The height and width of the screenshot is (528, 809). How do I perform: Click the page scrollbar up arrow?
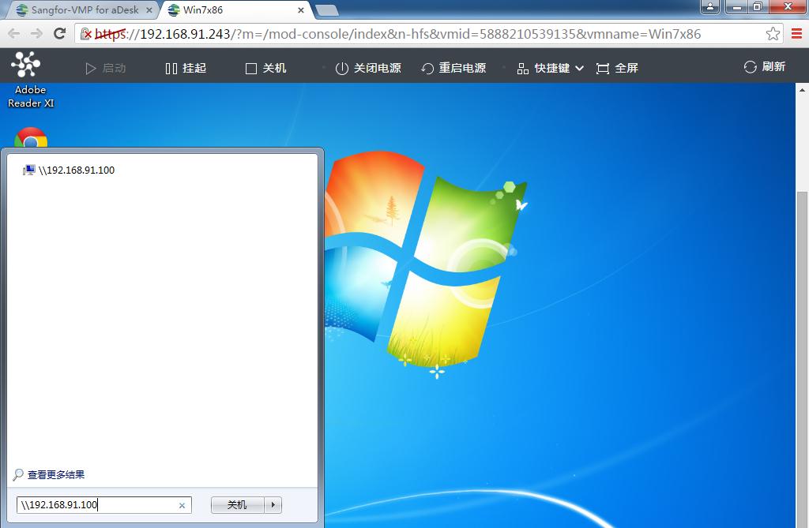tap(802, 90)
